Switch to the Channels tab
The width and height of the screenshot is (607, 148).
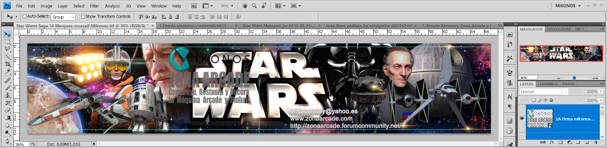tap(547, 84)
